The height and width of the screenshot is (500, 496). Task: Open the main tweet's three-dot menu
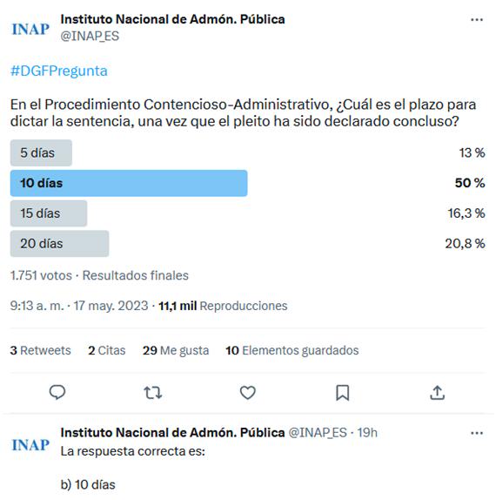(x=477, y=20)
